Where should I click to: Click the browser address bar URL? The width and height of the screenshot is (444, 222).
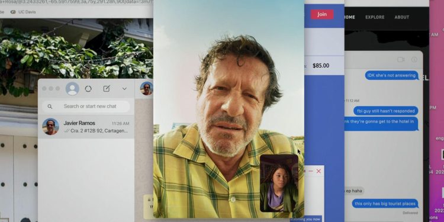pyautogui.click(x=76, y=2)
